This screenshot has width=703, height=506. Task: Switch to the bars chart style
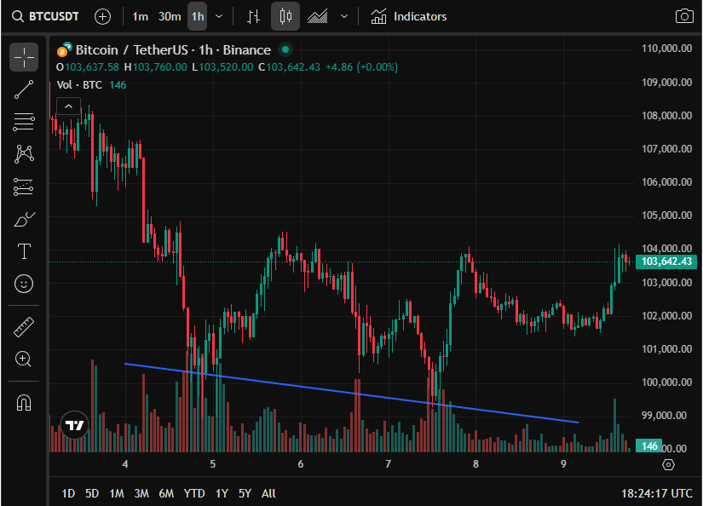tap(253, 17)
